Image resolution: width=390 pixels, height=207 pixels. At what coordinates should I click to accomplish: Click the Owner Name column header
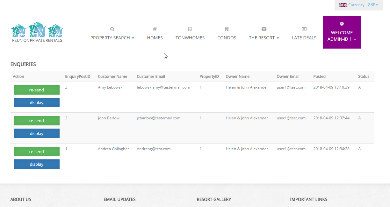click(x=237, y=77)
